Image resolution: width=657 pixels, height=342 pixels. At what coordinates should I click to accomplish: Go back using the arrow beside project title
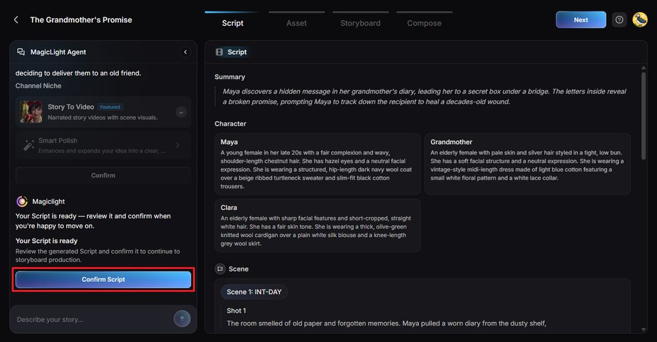point(16,20)
